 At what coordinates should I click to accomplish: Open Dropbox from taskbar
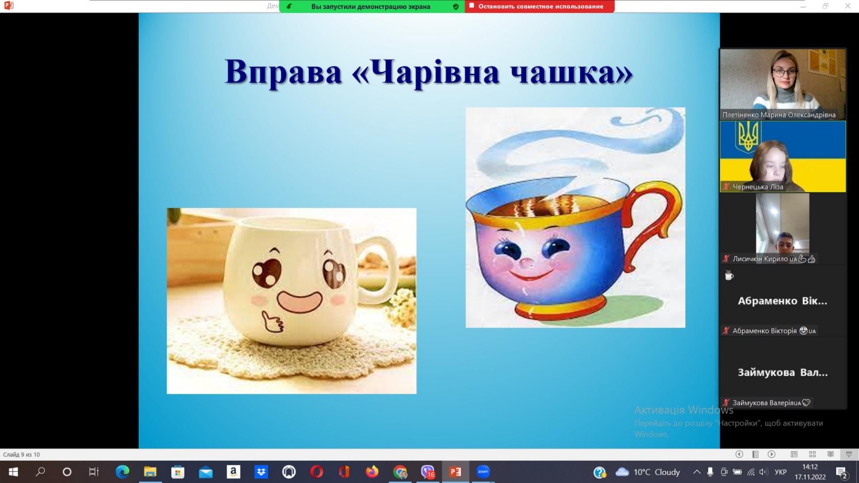click(x=261, y=472)
